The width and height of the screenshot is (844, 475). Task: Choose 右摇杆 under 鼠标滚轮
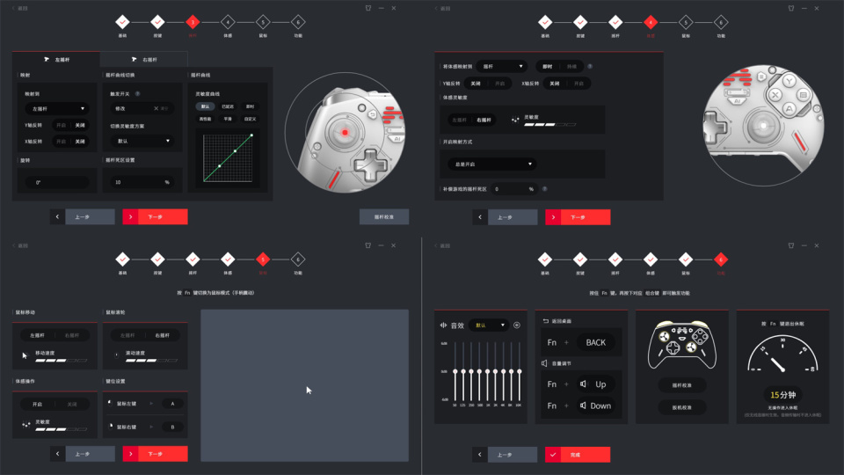pos(162,335)
